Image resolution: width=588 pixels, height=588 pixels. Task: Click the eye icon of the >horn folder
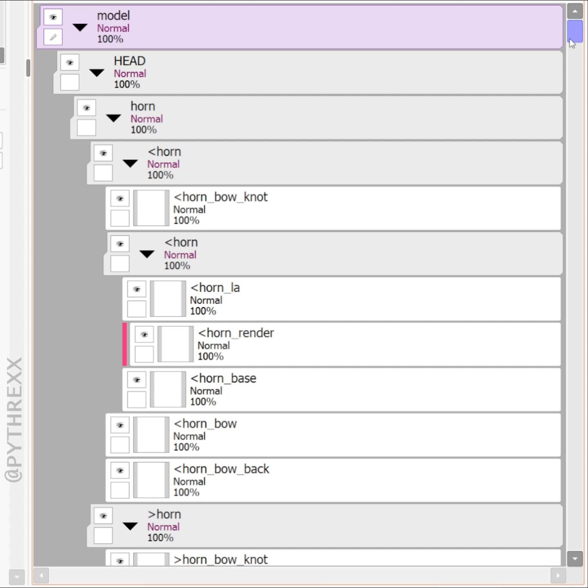[103, 516]
